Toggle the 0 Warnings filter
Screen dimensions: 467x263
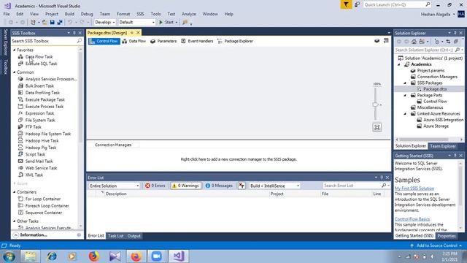(x=185, y=186)
